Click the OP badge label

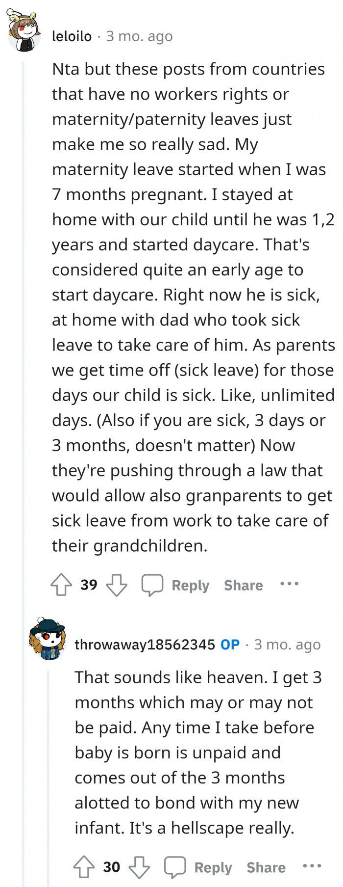[230, 645]
